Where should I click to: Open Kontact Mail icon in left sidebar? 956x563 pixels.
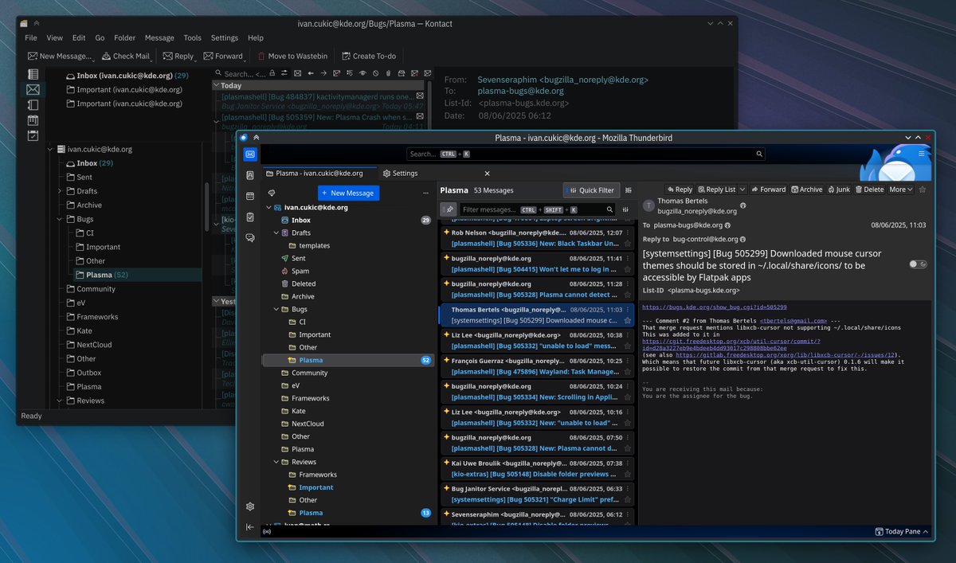(33, 89)
